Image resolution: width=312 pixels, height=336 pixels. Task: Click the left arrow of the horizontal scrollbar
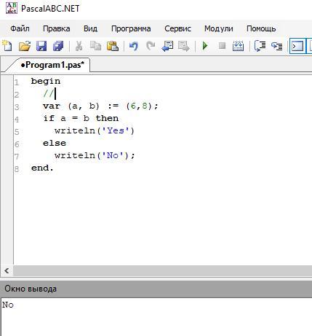(7, 270)
